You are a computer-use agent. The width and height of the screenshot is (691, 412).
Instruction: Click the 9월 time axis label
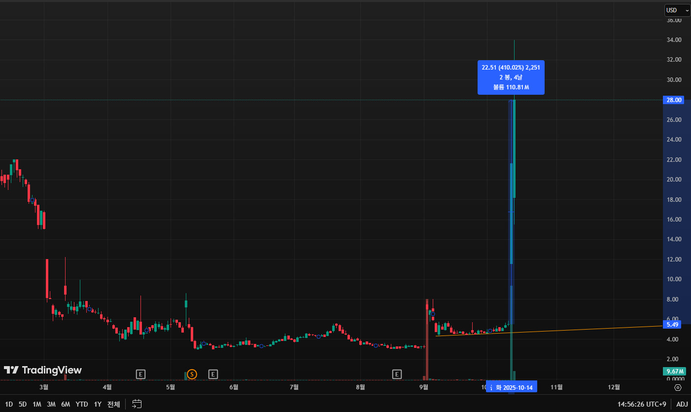coord(424,387)
